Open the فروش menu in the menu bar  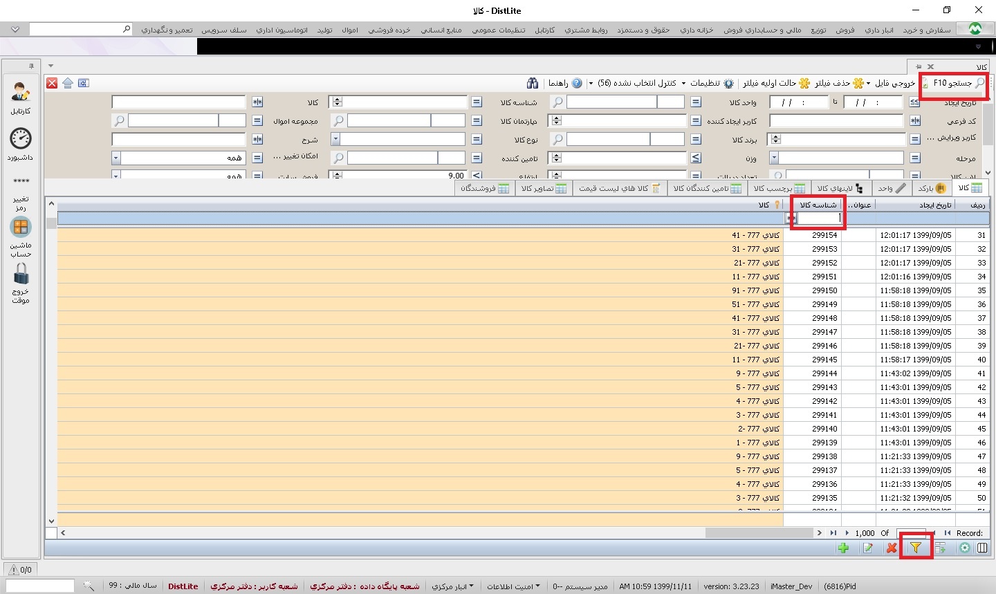845,30
